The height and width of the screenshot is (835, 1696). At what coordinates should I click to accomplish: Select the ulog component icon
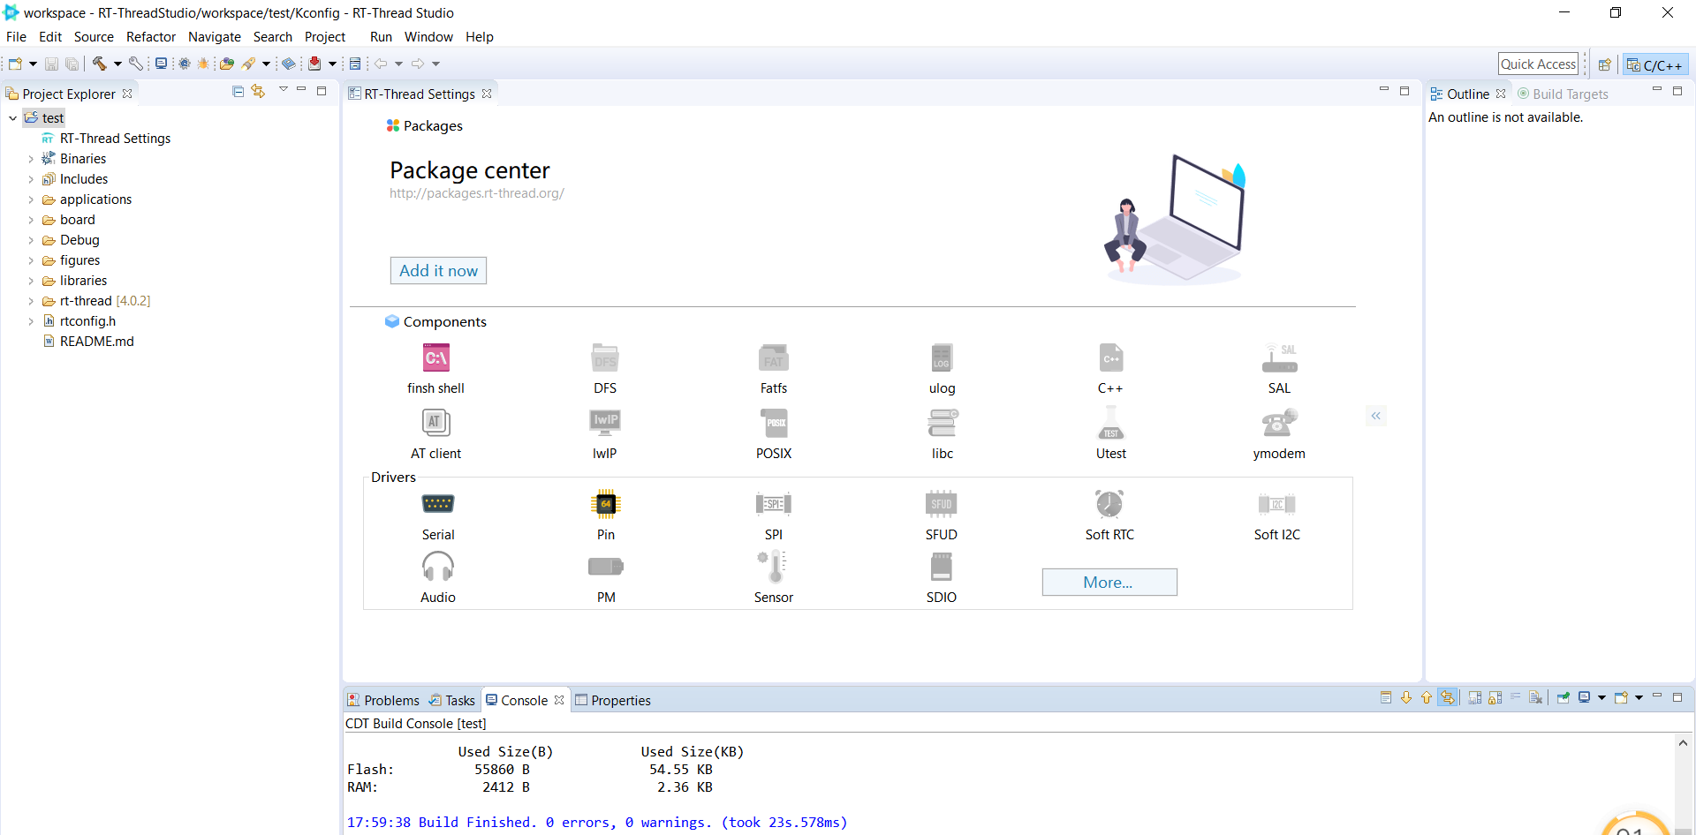coord(942,357)
